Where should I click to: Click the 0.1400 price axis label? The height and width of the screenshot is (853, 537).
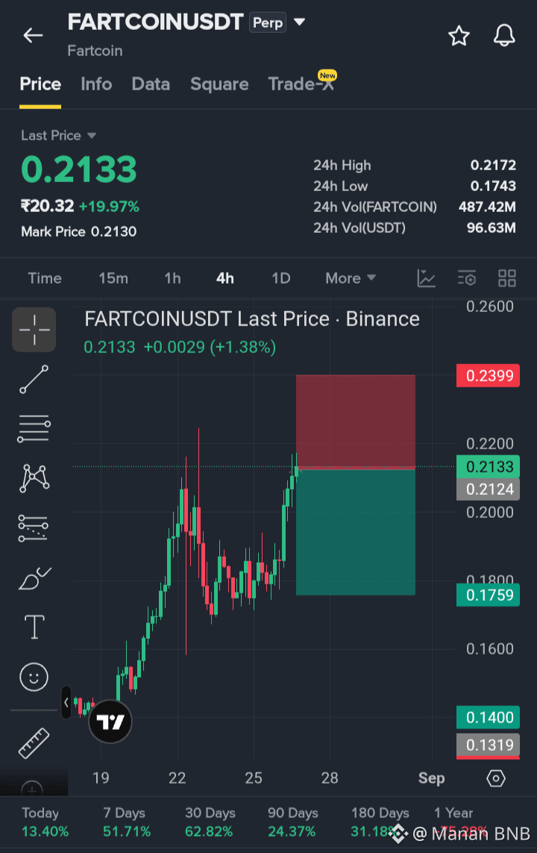(x=488, y=717)
